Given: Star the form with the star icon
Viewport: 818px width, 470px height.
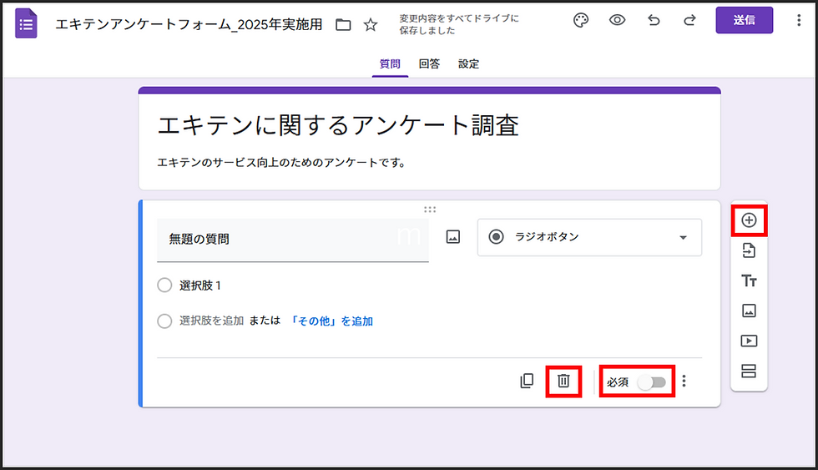Looking at the screenshot, I should click(x=371, y=24).
